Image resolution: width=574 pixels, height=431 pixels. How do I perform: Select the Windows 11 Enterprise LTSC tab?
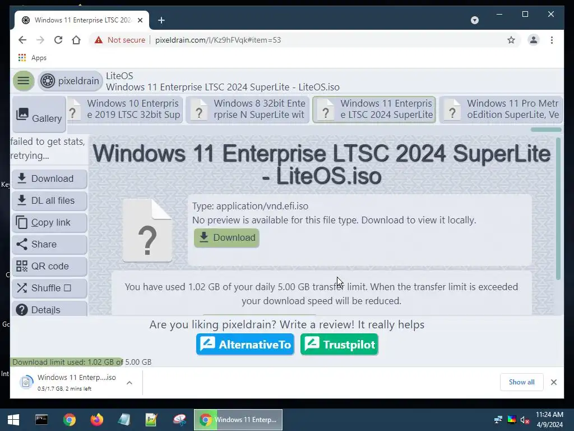[x=82, y=20]
